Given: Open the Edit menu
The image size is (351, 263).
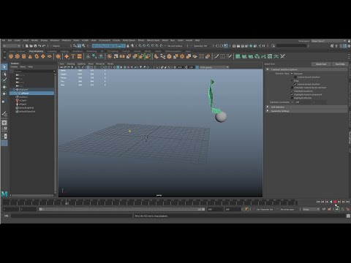Looking at the screenshot, I should pyautogui.click(x=10, y=40).
